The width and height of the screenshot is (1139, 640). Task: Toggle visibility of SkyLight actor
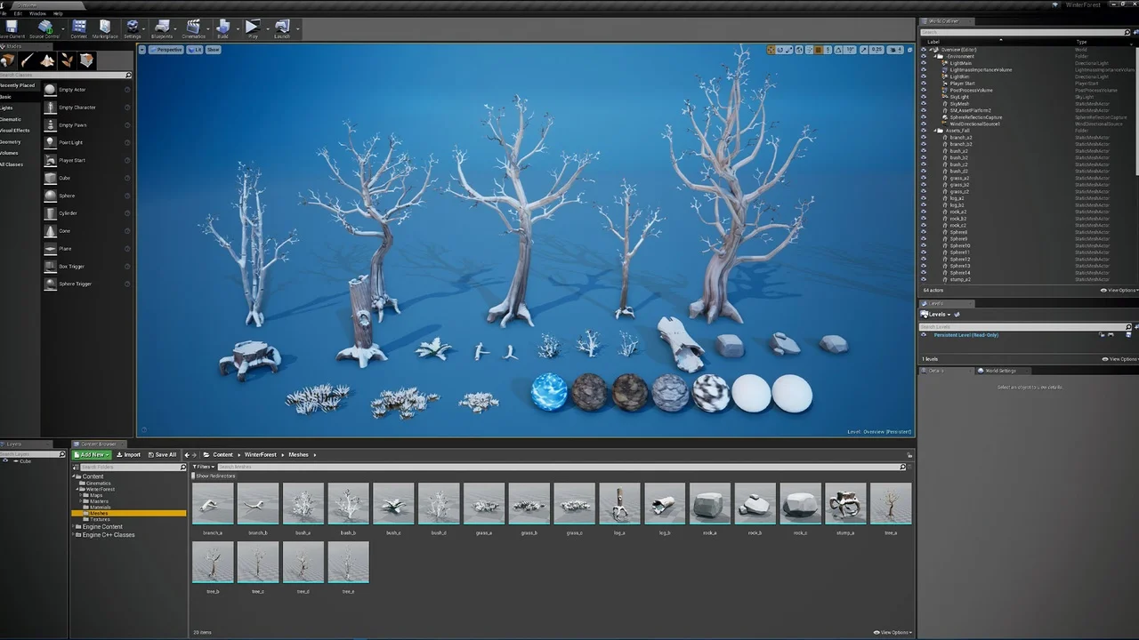[924, 97]
